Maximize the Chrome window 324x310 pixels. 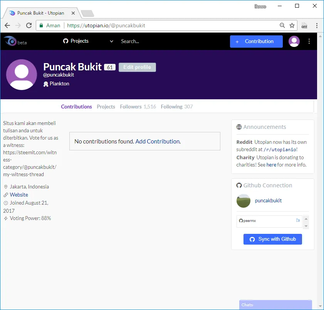pos(297,6)
